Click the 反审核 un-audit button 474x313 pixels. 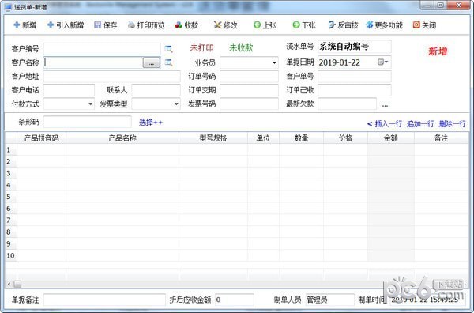[x=343, y=25]
